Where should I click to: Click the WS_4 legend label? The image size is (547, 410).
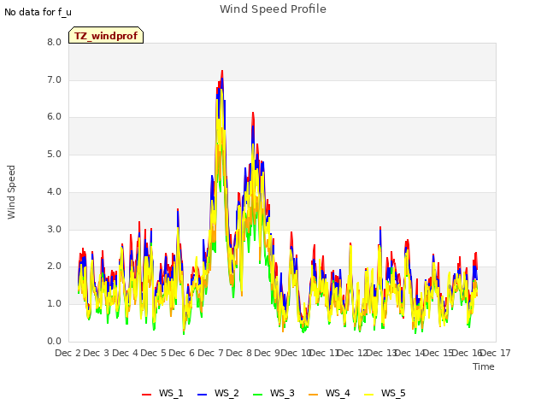[x=338, y=393]
